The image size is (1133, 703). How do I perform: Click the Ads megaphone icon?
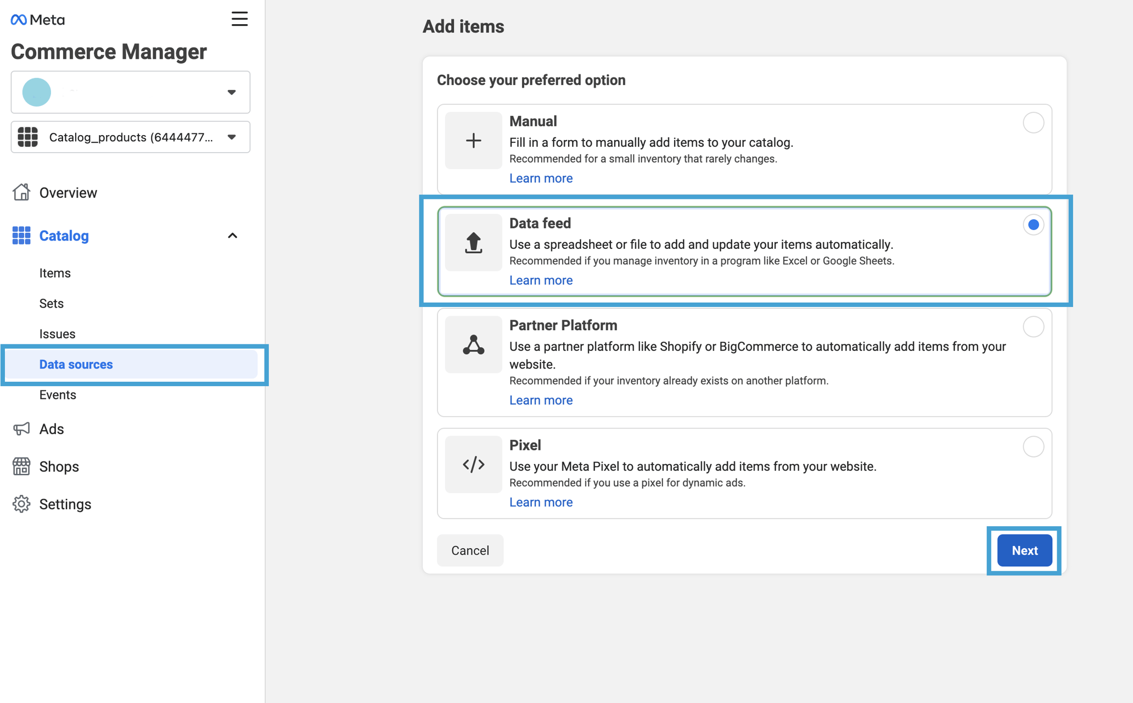[x=21, y=429]
